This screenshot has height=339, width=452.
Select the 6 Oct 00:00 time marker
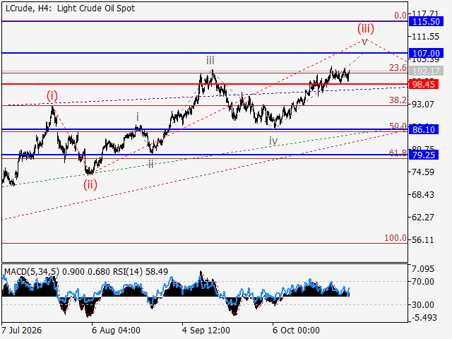(x=296, y=331)
